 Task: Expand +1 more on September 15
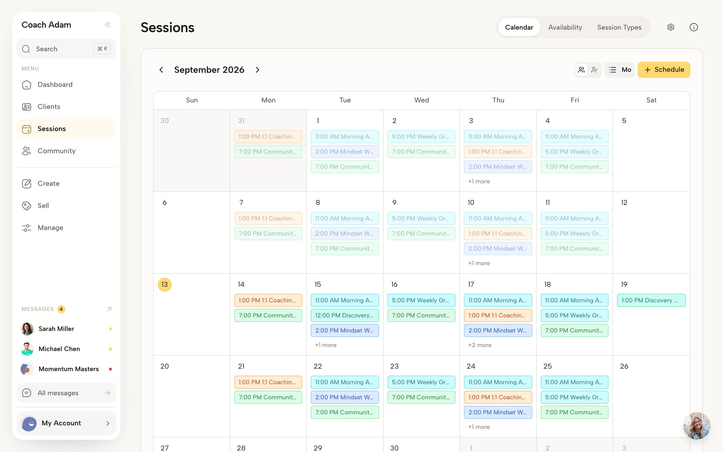[326, 345]
